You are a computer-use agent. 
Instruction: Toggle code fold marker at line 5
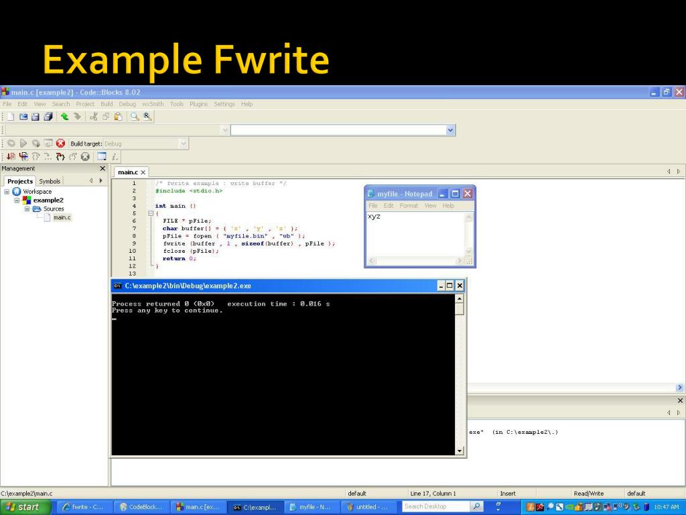click(151, 213)
